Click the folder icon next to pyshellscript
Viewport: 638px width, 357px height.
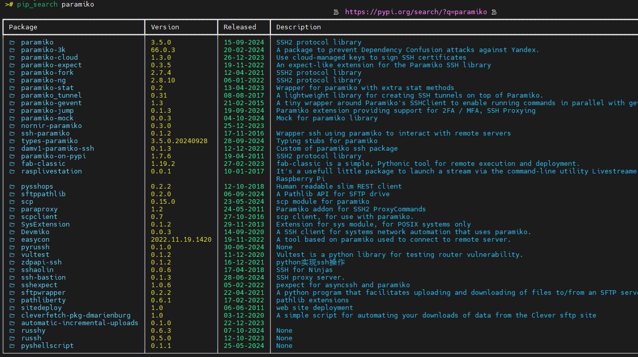tap(12, 346)
